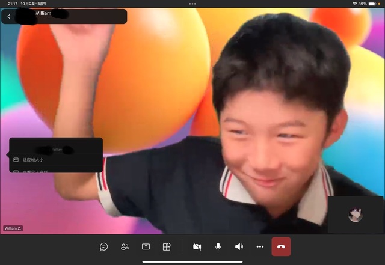Select the partially visible 查看个人资料 option
This screenshot has height=265, width=385.
(x=33, y=171)
